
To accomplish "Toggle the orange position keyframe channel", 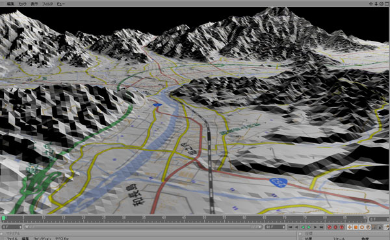I will pyautogui.click(x=350, y=227).
